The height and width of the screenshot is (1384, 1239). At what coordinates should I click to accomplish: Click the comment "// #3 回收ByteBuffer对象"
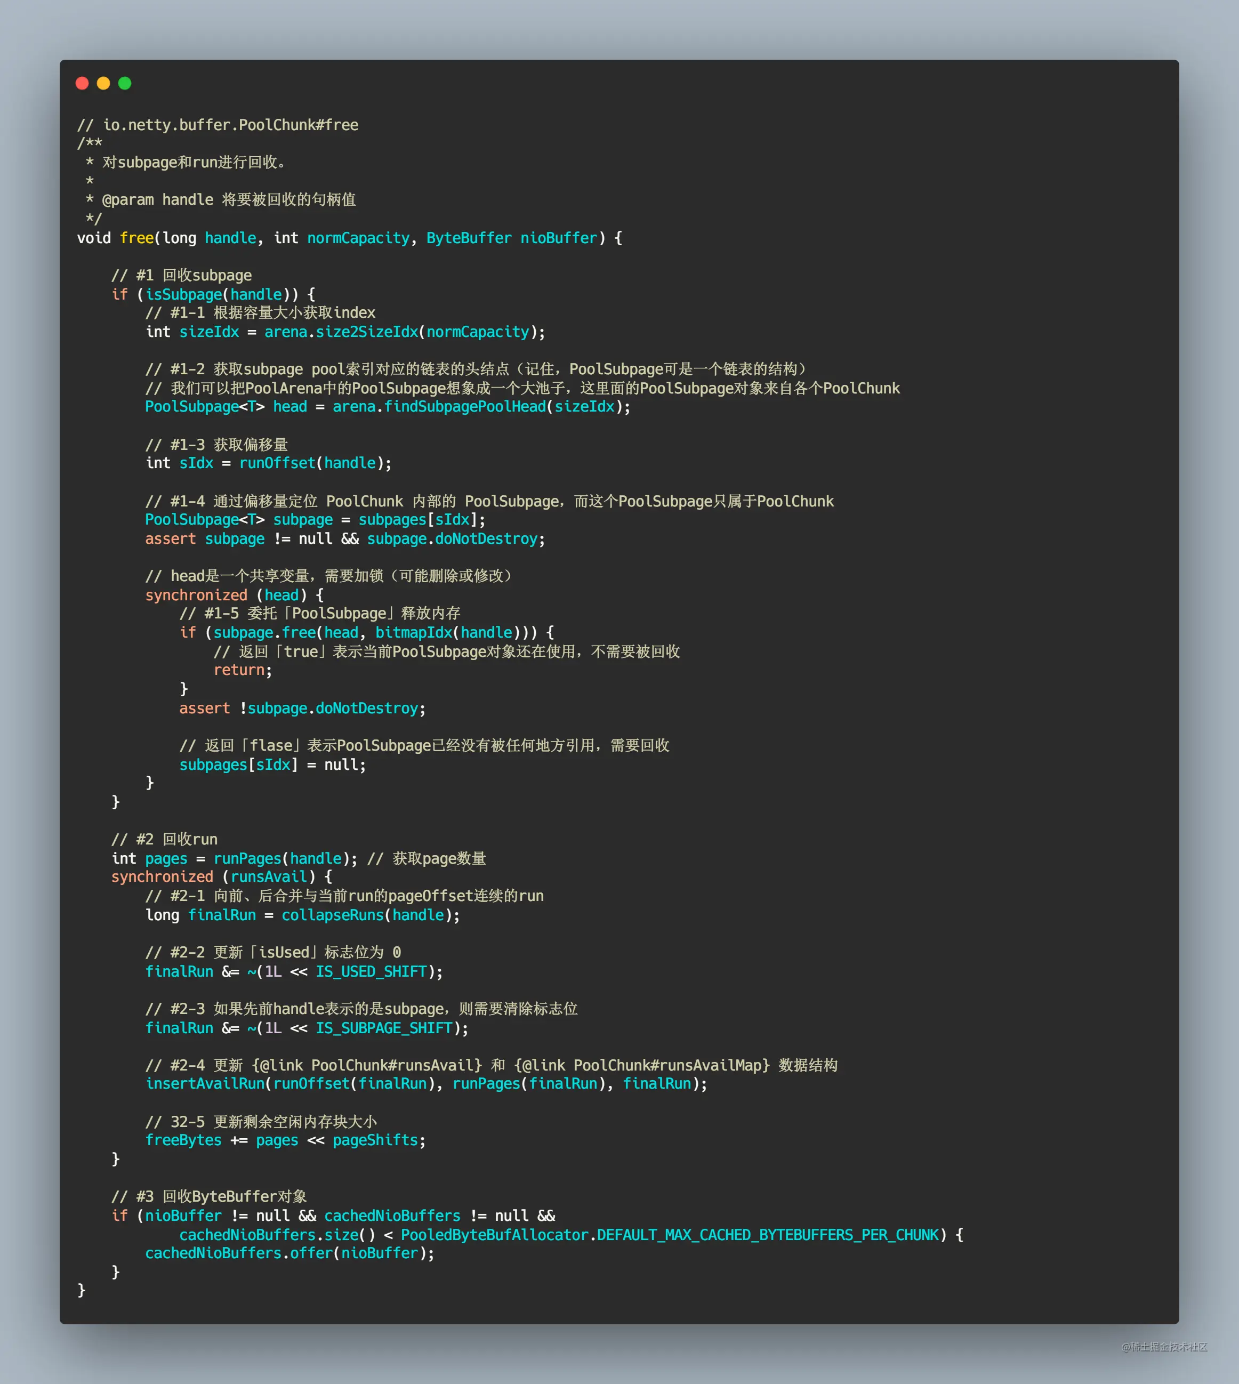click(x=209, y=1197)
